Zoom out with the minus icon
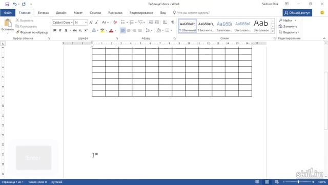This screenshot has width=328, height=185. pyautogui.click(x=283, y=182)
